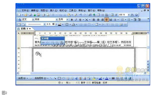The image size is (154, 95).
Task: Increase paragraph indent icon
Action: click(139, 20)
